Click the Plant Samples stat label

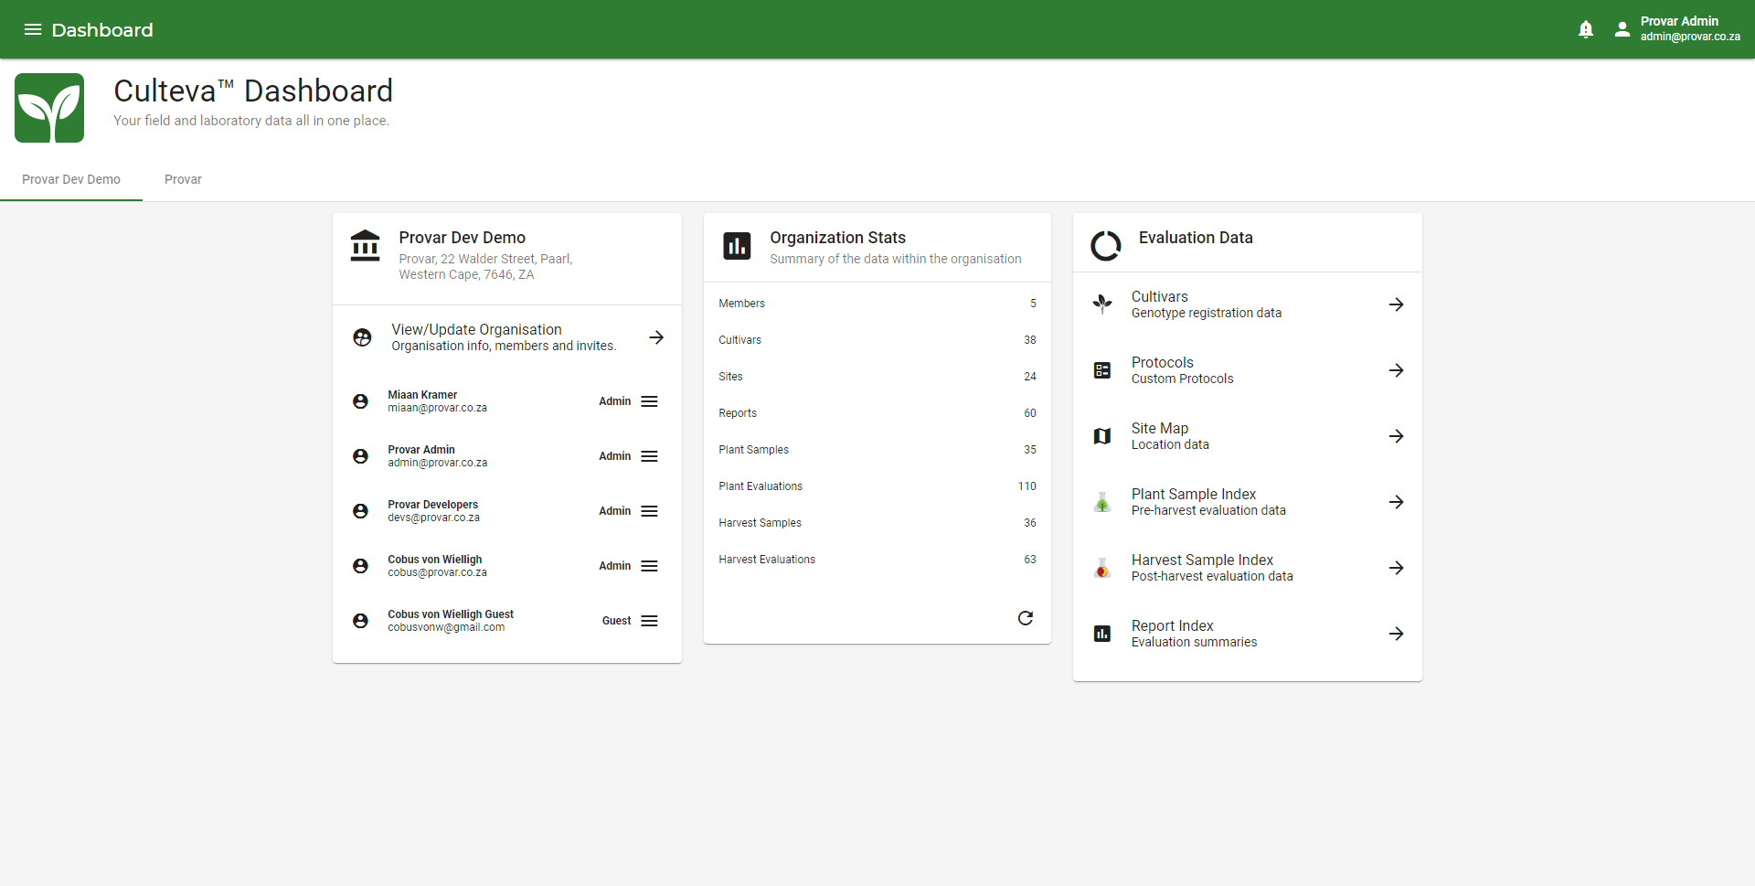click(x=753, y=450)
